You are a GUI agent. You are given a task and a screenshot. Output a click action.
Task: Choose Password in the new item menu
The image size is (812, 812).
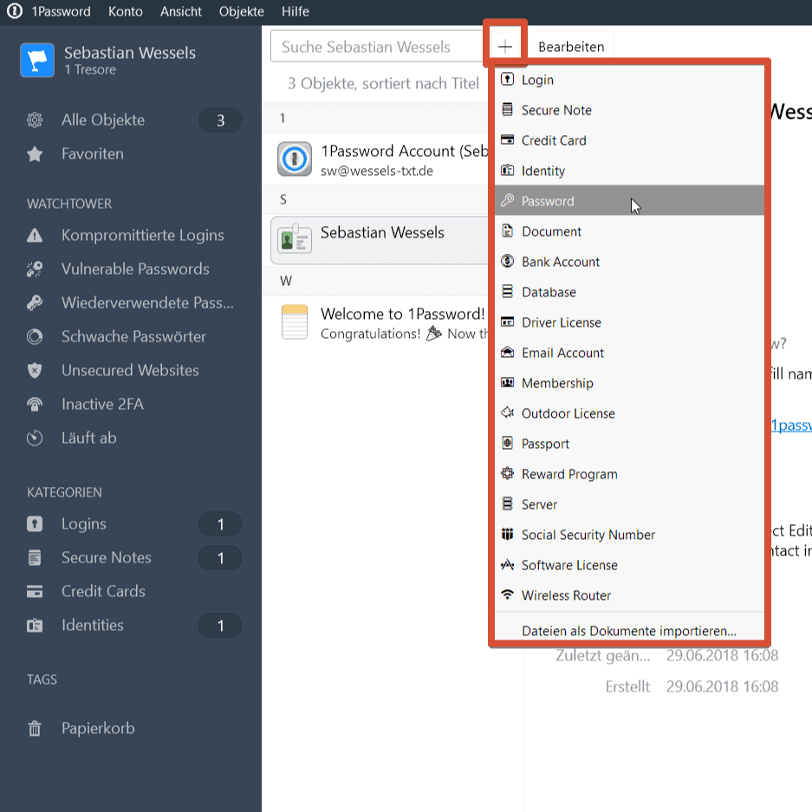pos(629,201)
